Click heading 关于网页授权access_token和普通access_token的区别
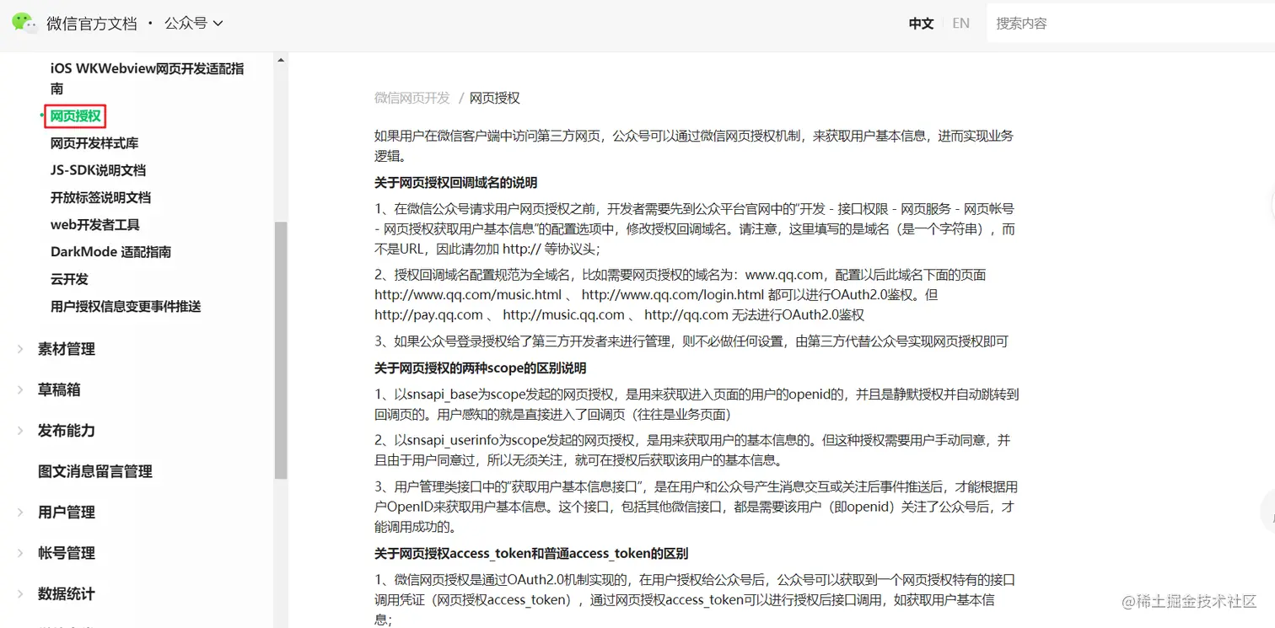Viewport: 1275px width, 628px height. coord(531,554)
